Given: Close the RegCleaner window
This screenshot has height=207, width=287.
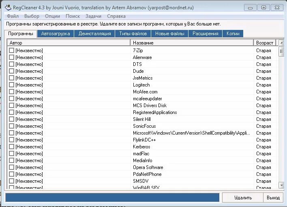Looking at the screenshot, I should [277, 8].
